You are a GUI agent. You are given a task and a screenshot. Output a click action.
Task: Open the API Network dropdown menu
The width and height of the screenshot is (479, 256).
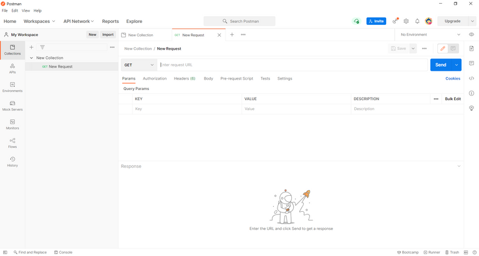(x=79, y=21)
